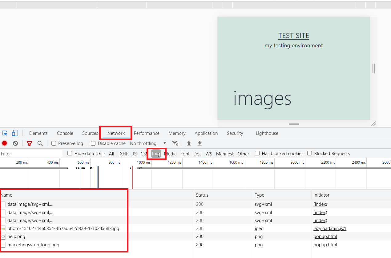The image size is (391, 258).
Task: Check the Disable cache option
Action: 93,143
